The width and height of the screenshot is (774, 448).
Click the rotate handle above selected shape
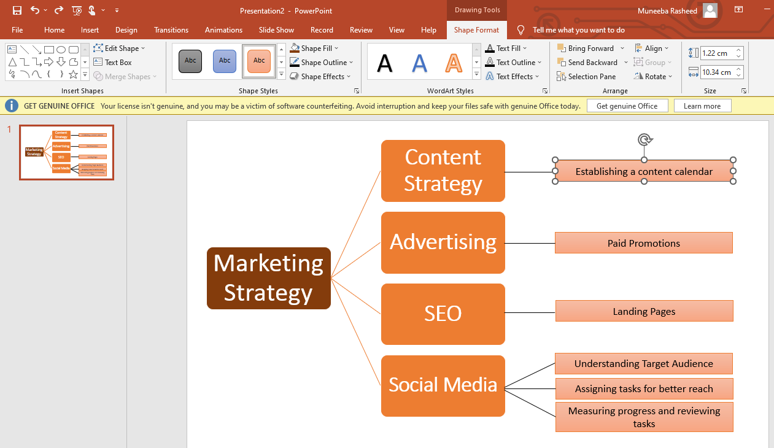click(644, 140)
